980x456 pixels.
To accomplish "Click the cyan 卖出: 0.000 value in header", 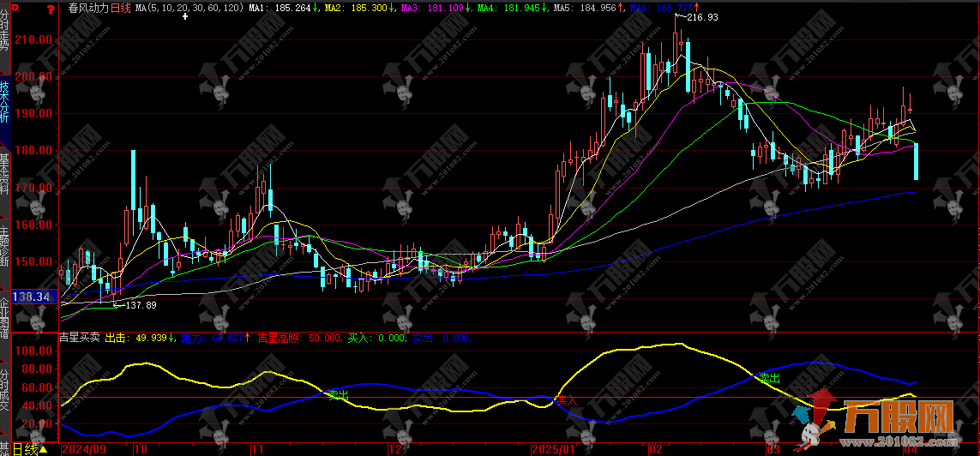I will click(x=442, y=338).
